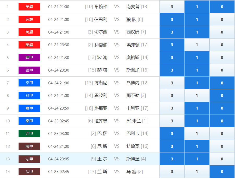Toggle option 0 for 布赖顿 vs 南安普
235x179 pixels.
tap(222, 7)
